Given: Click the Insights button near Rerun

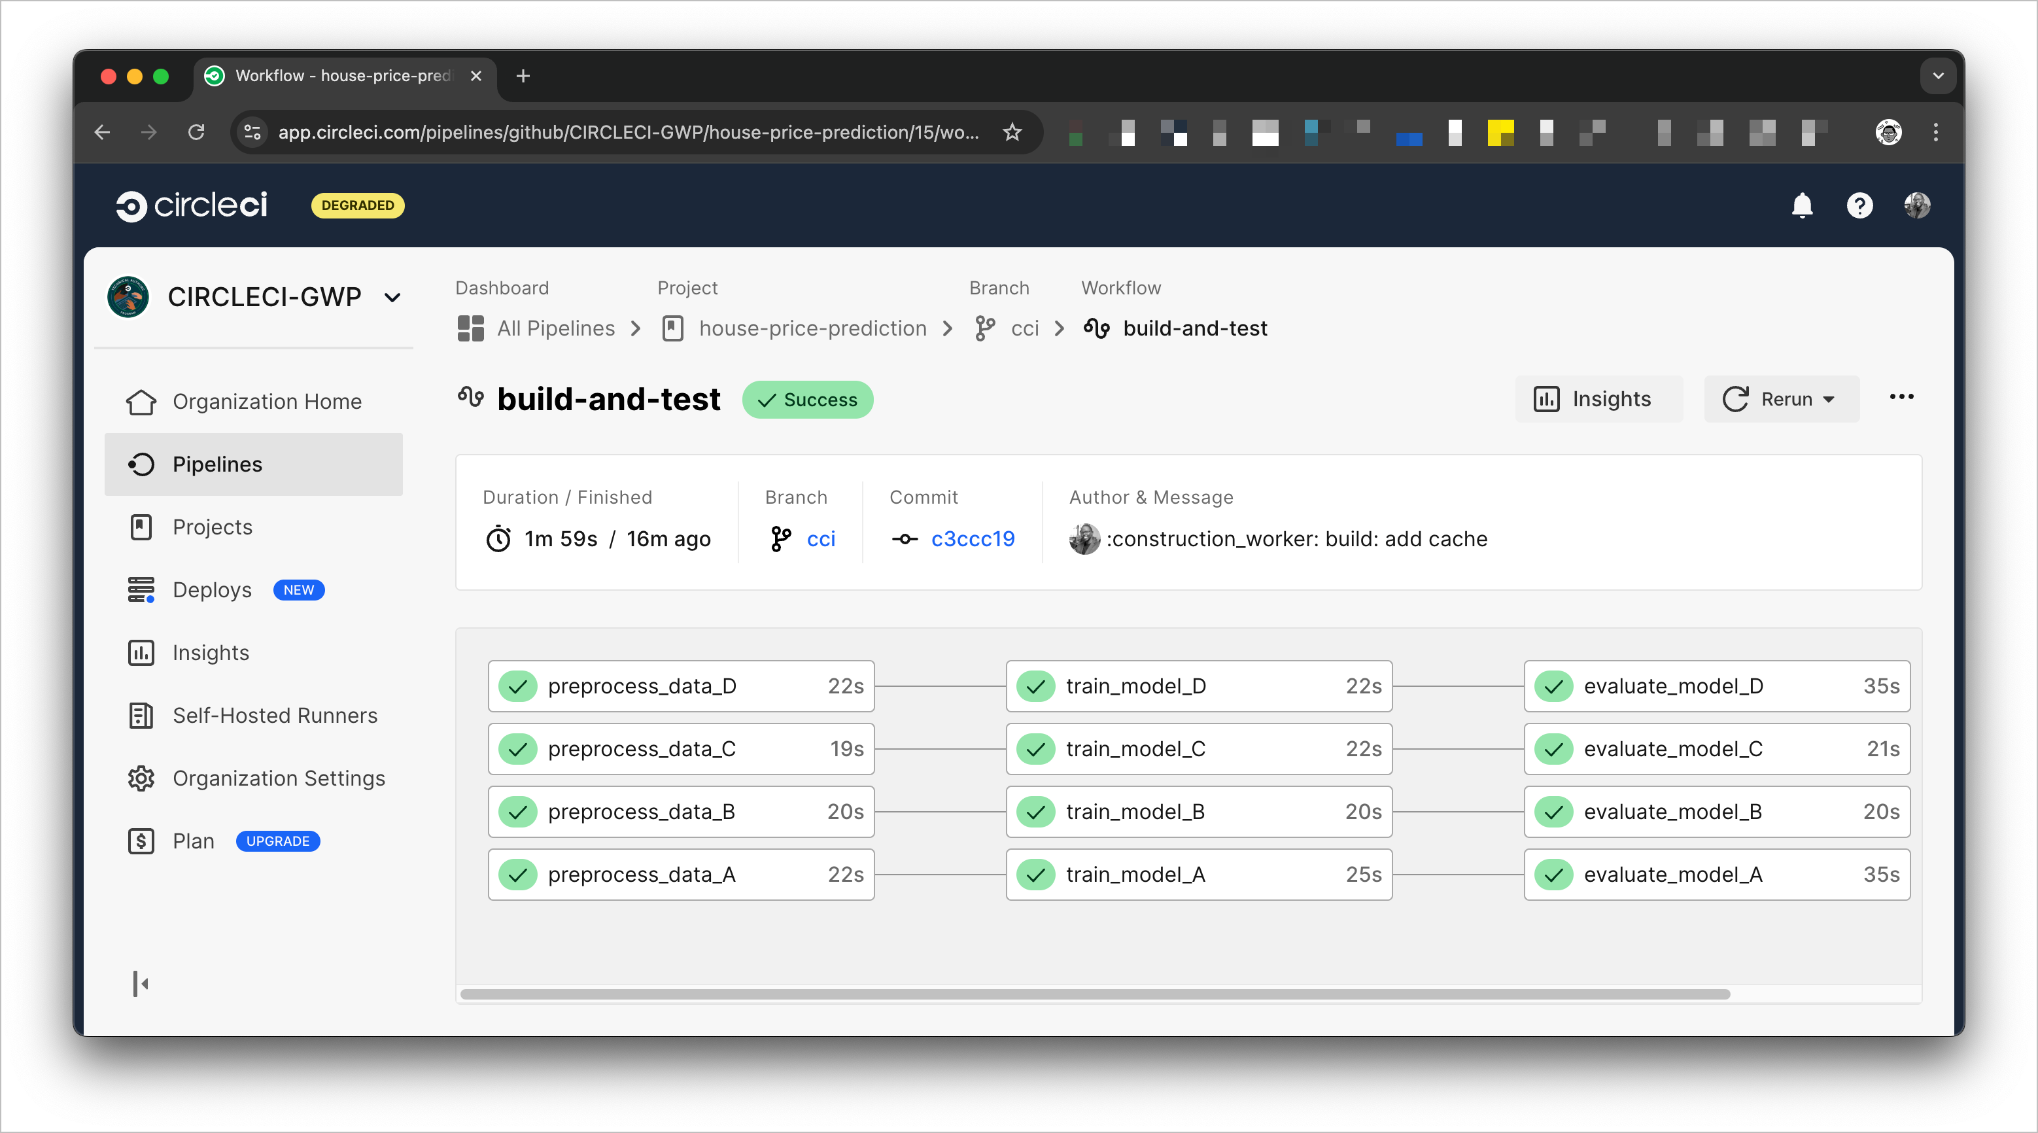Looking at the screenshot, I should point(1599,399).
